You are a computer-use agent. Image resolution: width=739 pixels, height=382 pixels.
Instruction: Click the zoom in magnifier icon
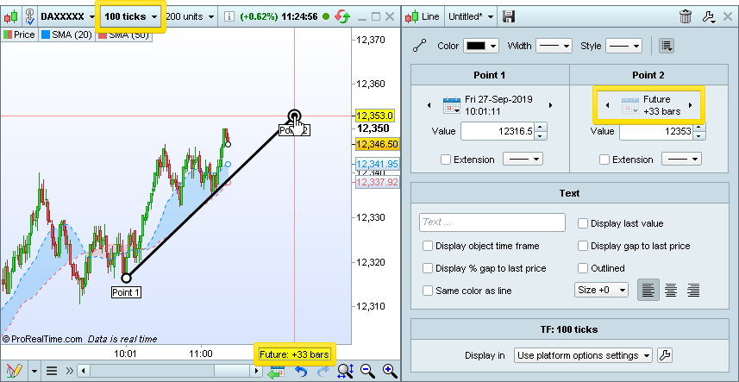tap(390, 371)
